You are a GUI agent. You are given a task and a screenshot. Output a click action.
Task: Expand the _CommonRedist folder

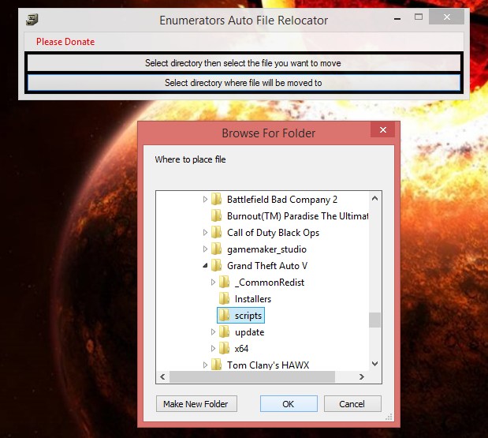tap(213, 283)
